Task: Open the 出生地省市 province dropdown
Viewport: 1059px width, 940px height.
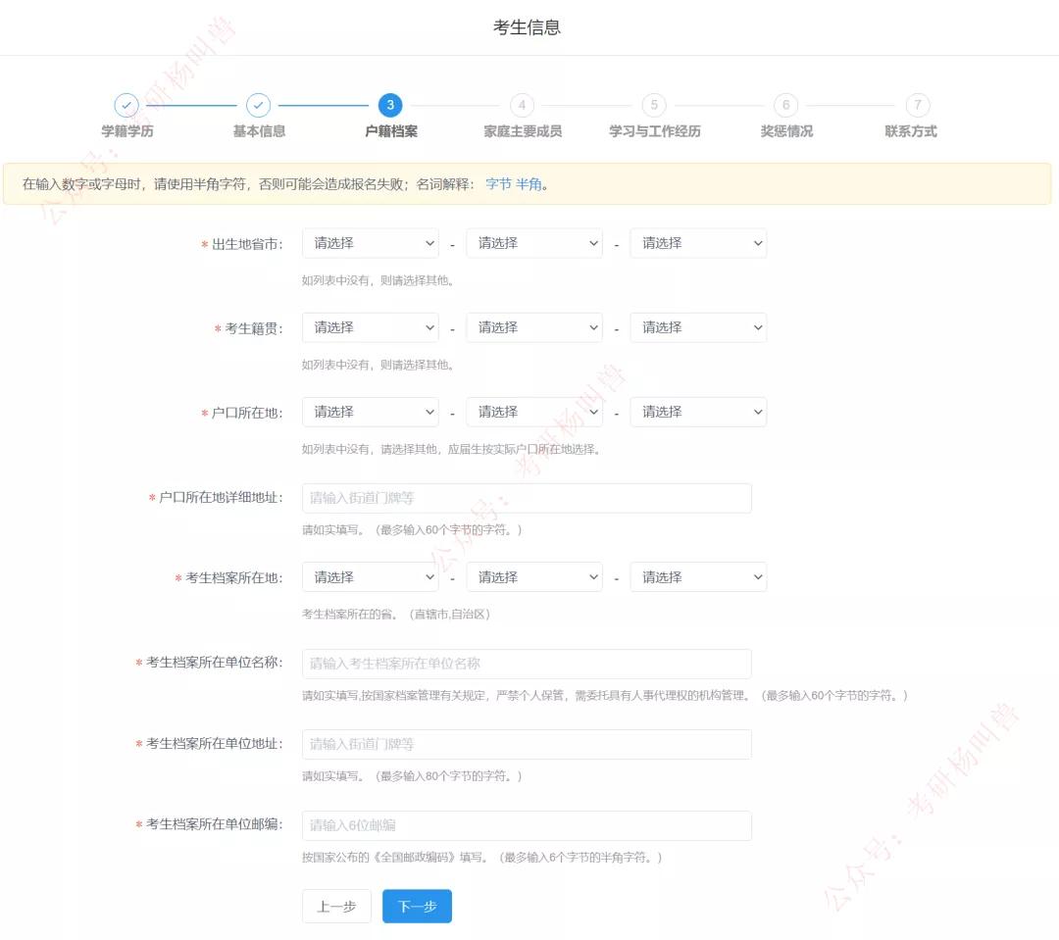Action: click(370, 243)
